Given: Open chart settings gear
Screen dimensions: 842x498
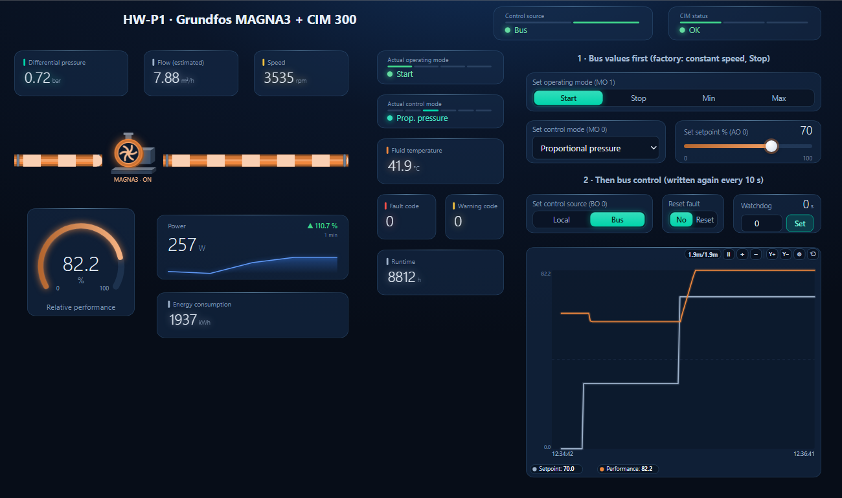Looking at the screenshot, I should (x=799, y=255).
